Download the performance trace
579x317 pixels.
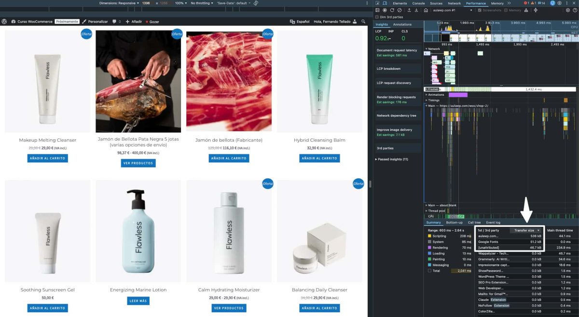pyautogui.click(x=416, y=10)
